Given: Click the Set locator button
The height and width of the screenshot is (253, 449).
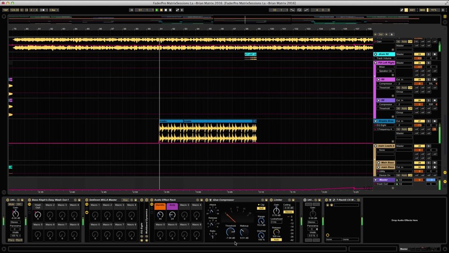Looking at the screenshot, I should tap(381, 34).
